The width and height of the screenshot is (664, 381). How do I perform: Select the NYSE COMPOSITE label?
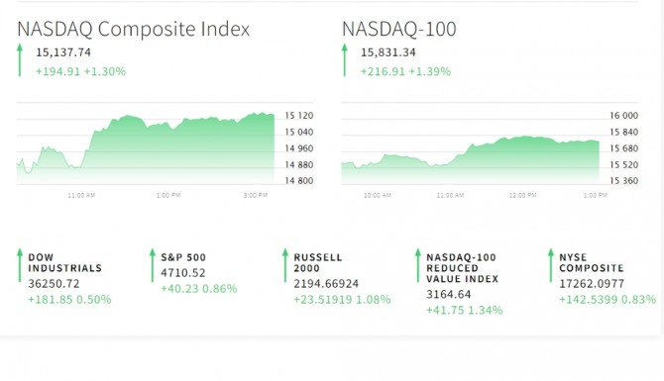coord(592,262)
